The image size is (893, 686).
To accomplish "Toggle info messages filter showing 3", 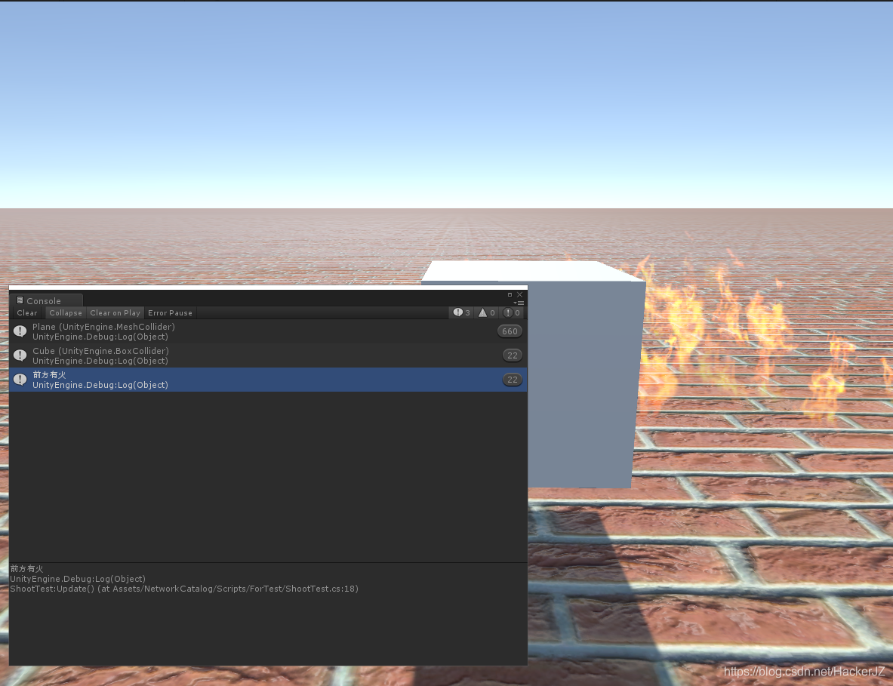I will [462, 312].
